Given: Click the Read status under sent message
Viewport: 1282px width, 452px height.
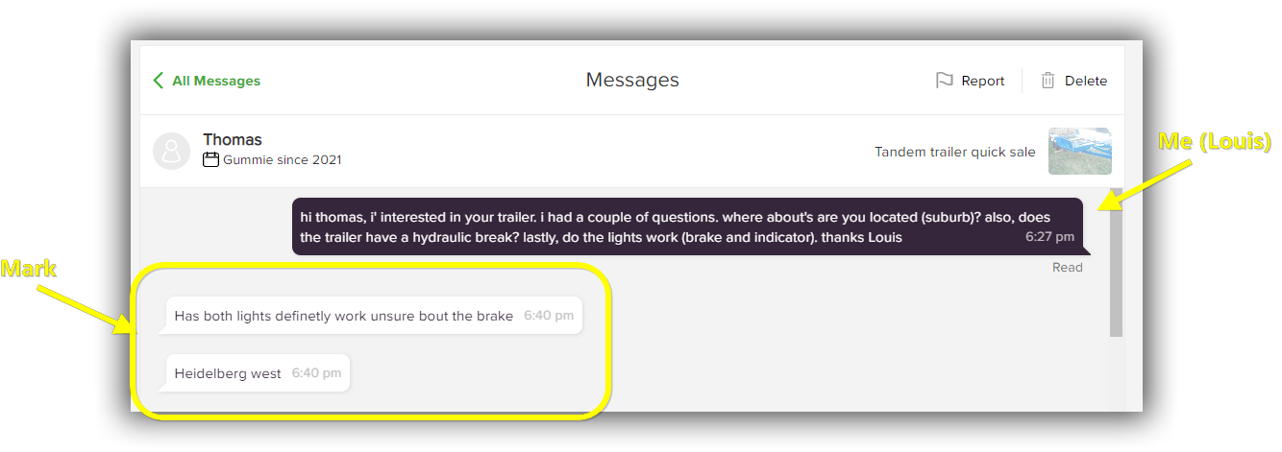Looking at the screenshot, I should coord(1068,268).
